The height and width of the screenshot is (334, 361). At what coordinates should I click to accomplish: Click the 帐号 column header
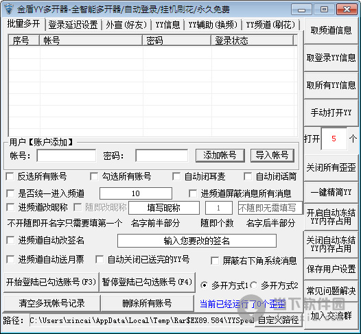click(91, 40)
